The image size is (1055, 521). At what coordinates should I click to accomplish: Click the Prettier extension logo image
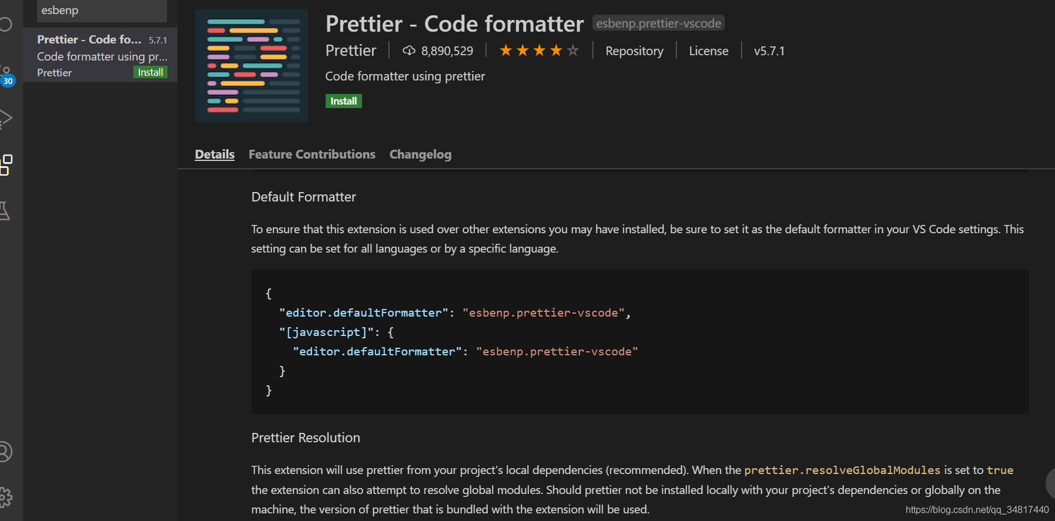click(x=251, y=66)
